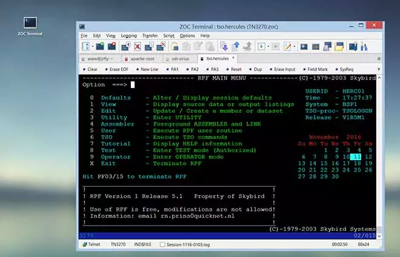The image size is (400, 257).
Task: Open dropdown arrow beside edit script icon
Action: click(x=295, y=47)
